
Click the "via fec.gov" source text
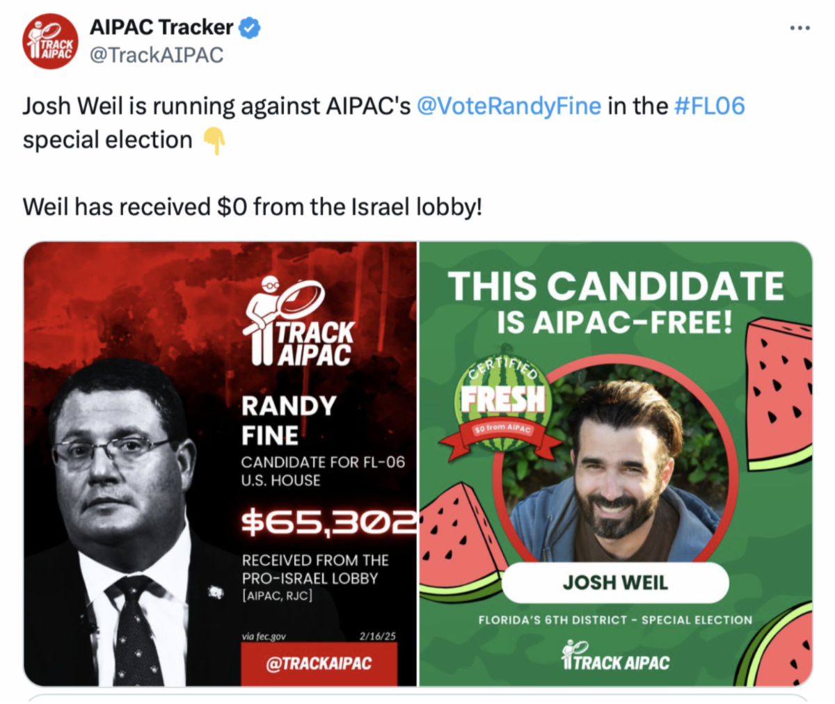pyautogui.click(x=264, y=636)
